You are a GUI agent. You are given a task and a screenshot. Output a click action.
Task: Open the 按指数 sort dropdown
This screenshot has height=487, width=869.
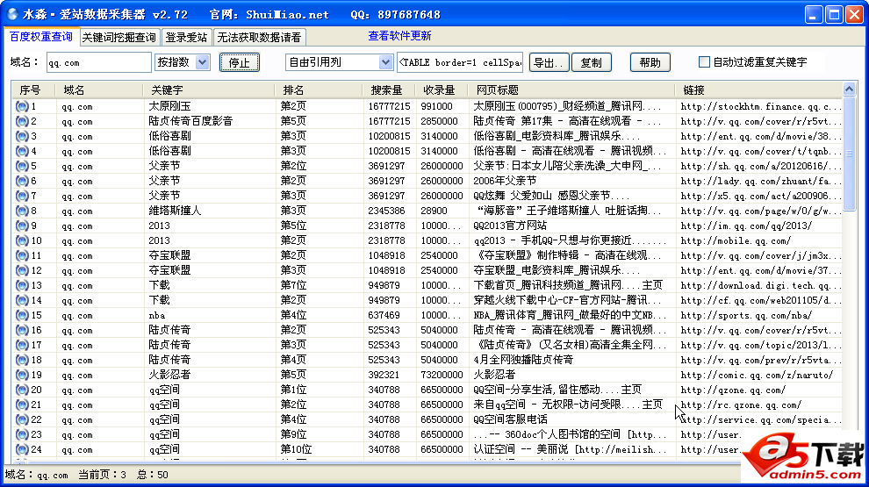click(202, 62)
